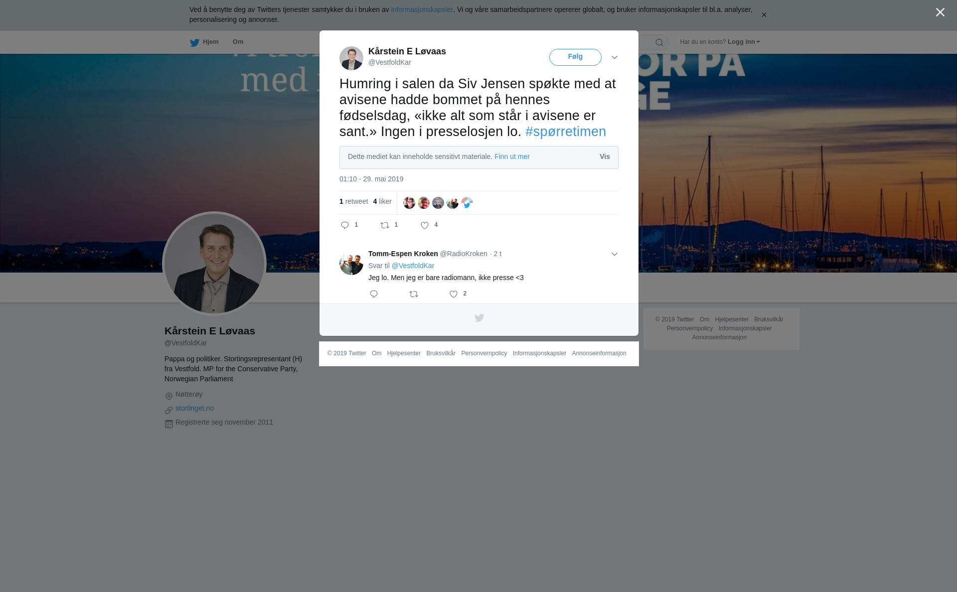The height and width of the screenshot is (592, 957).
Task: Open the #spørretimen hashtag link
Action: 566,132
